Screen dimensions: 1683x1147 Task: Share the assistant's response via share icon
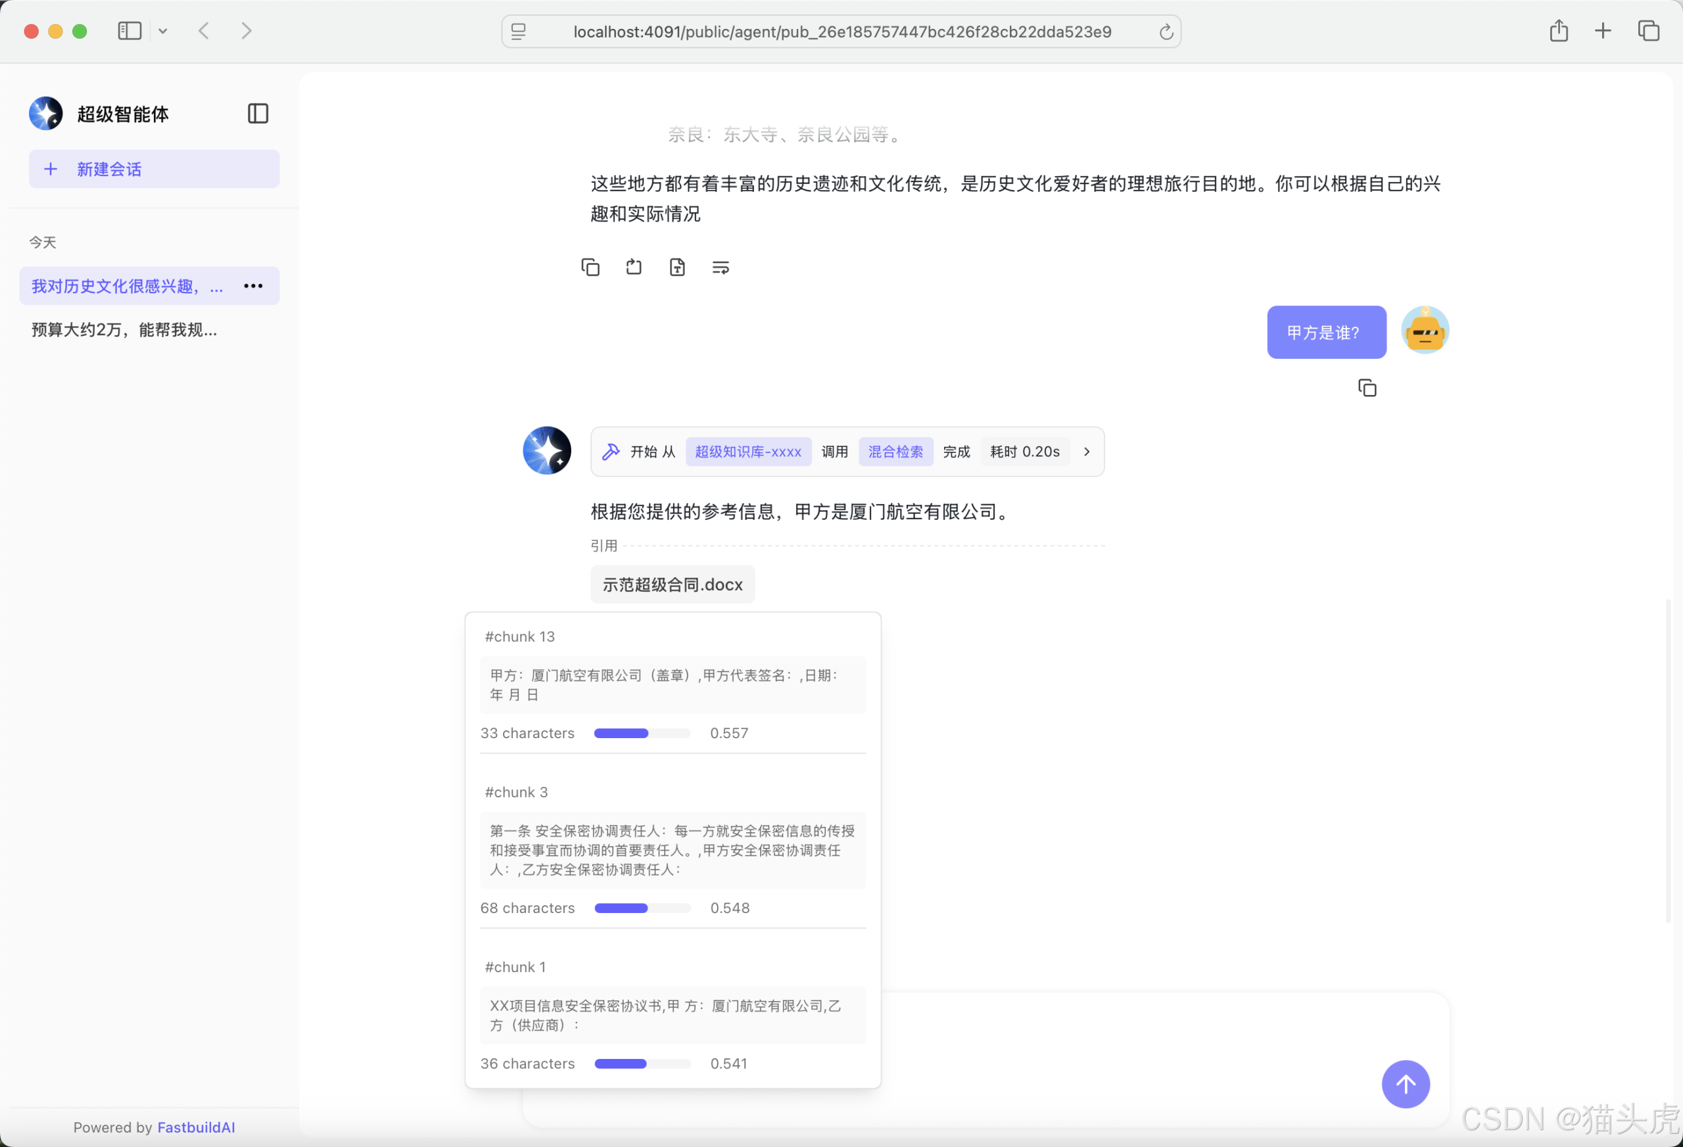coord(634,266)
